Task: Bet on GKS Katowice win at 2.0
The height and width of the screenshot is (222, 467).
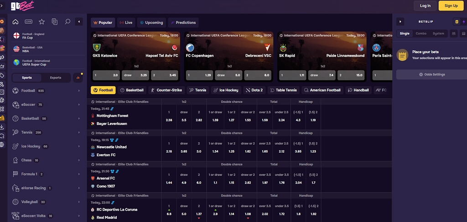Action: pos(106,75)
